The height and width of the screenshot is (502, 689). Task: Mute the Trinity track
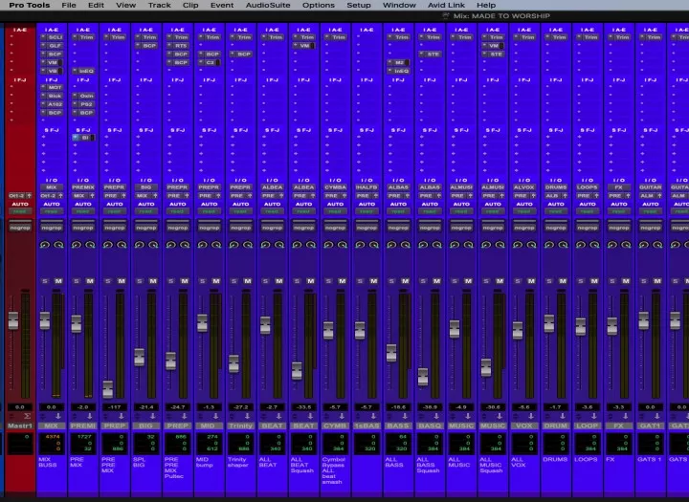click(x=248, y=281)
